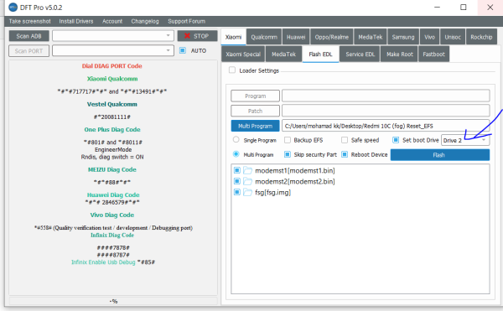Open the Drive 2 boot drive dropdown
Screen dimensions: 503x311
465,140
